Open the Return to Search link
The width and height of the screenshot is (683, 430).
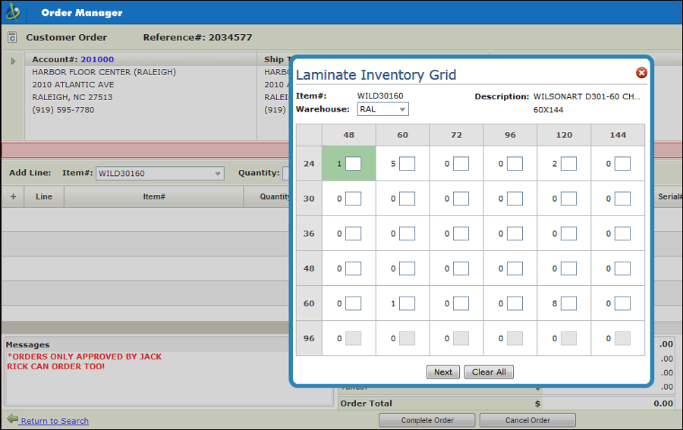click(x=55, y=421)
